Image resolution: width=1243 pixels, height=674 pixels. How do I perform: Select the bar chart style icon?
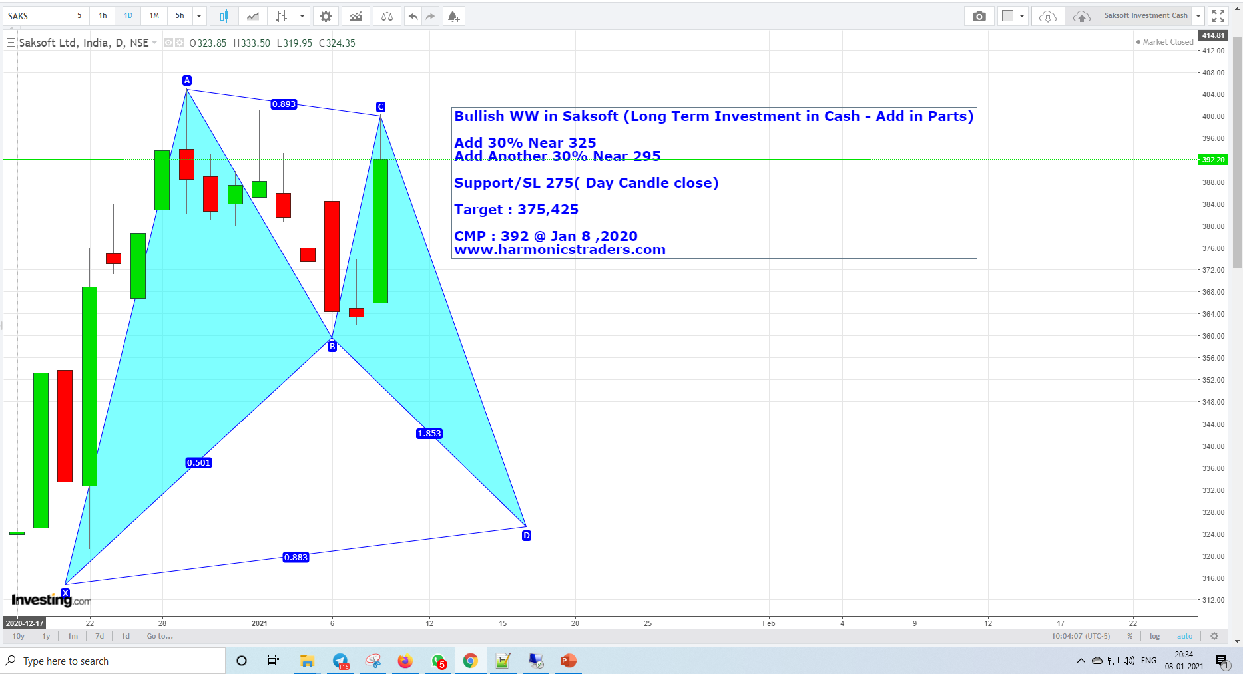(282, 16)
